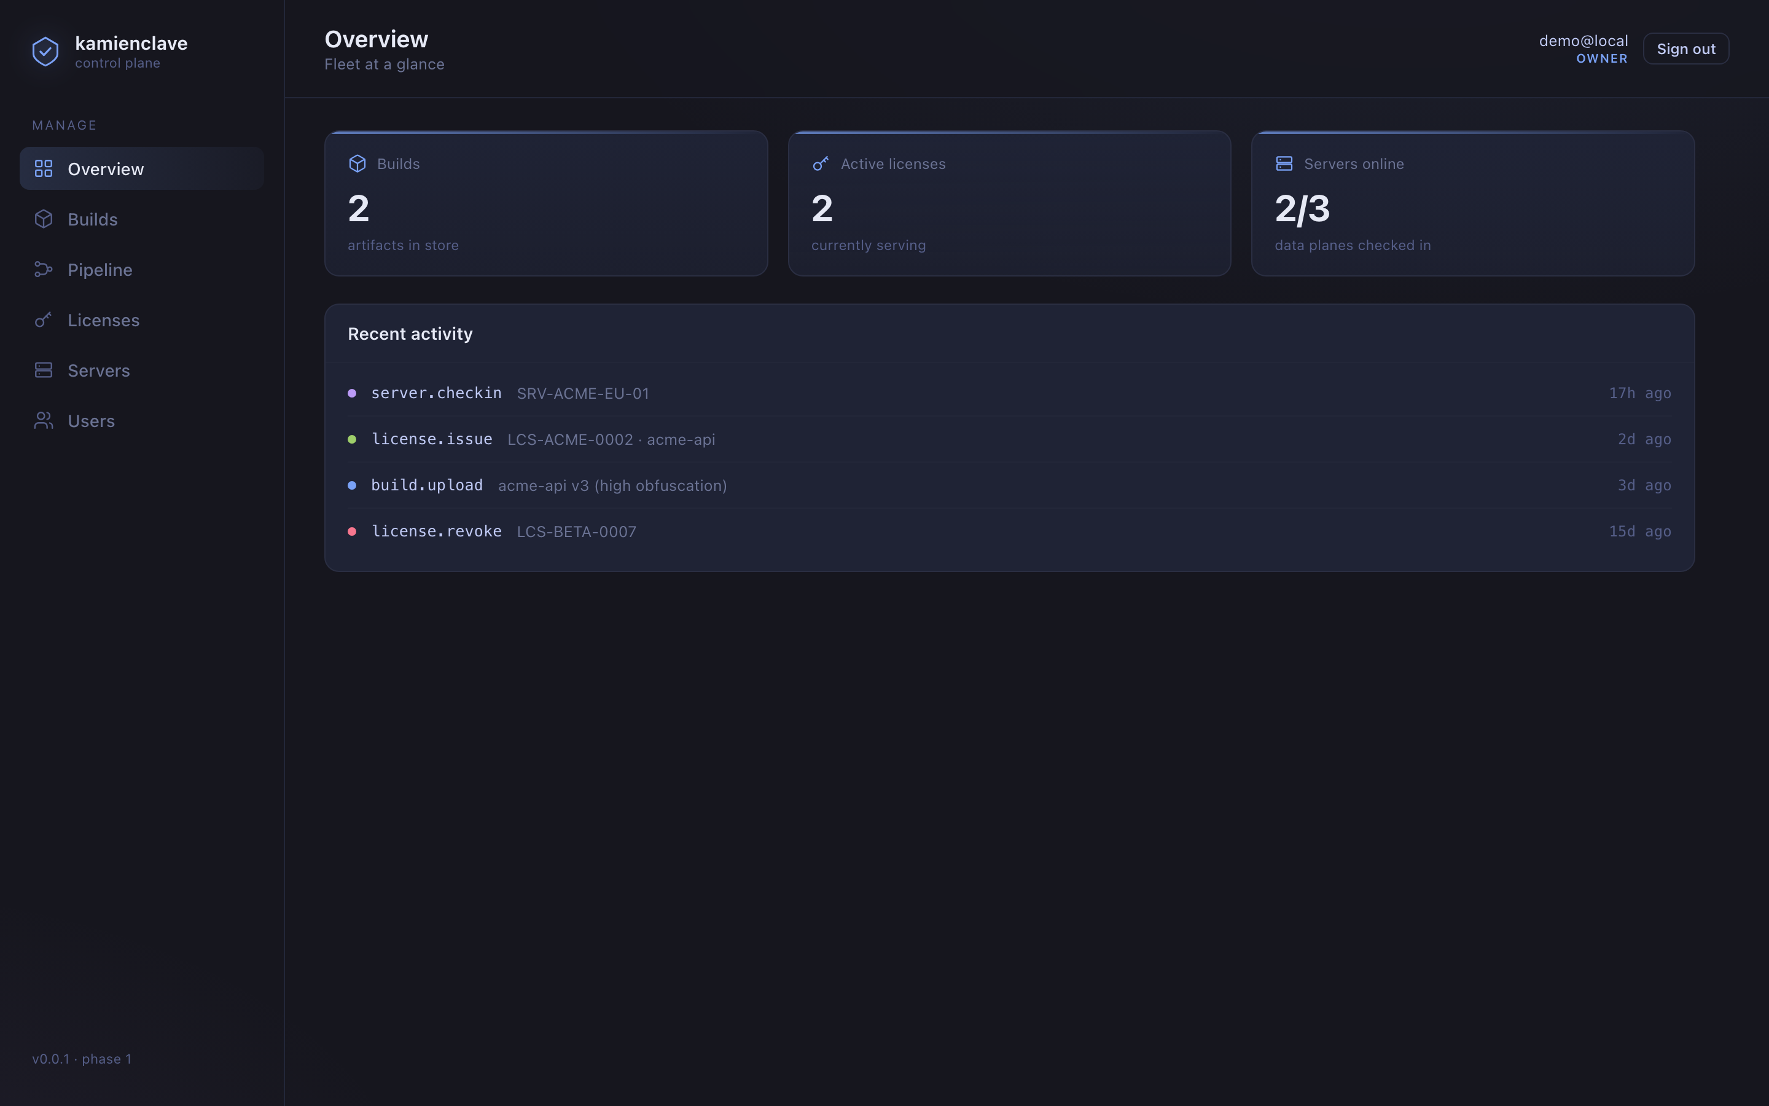Click the 'v0.0.1 · phase 1' version label
The height and width of the screenshot is (1106, 1769).
tap(82, 1059)
